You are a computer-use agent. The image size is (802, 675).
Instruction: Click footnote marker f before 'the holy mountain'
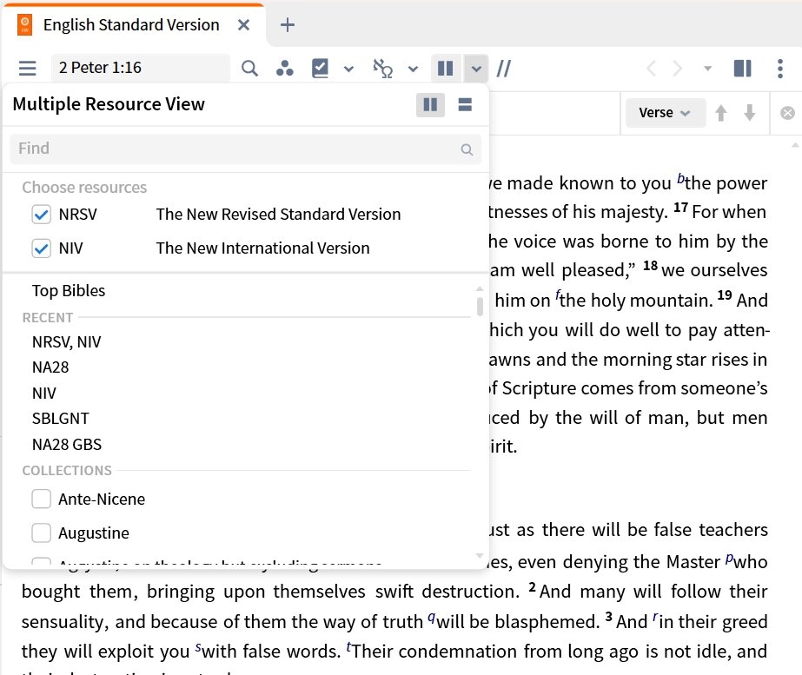[557, 295]
